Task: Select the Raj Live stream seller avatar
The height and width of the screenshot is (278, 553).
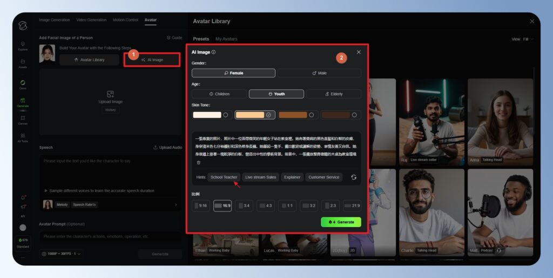Action: point(431,122)
